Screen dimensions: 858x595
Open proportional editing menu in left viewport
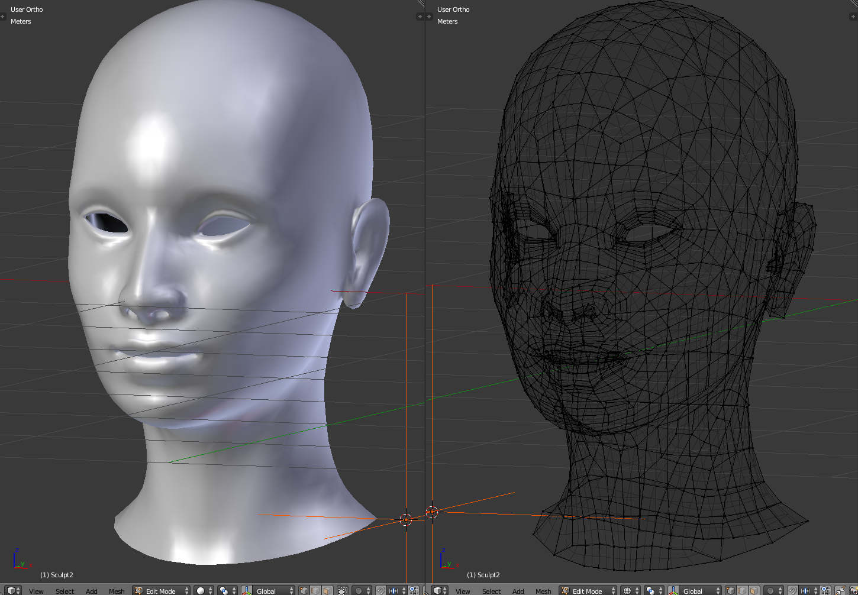[x=362, y=590]
